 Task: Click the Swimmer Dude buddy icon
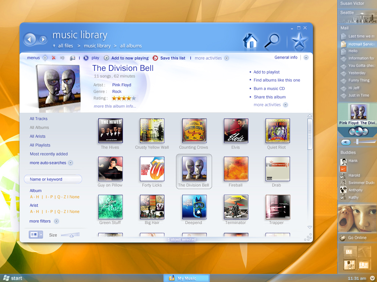(x=343, y=183)
